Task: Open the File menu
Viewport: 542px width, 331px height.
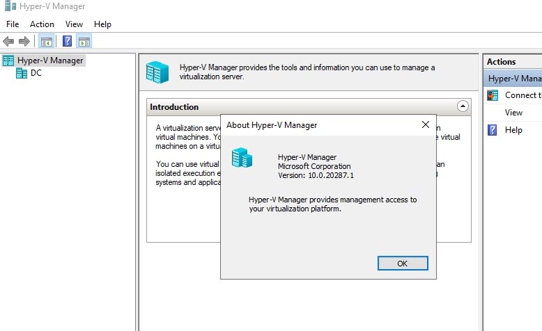Action: coord(14,24)
